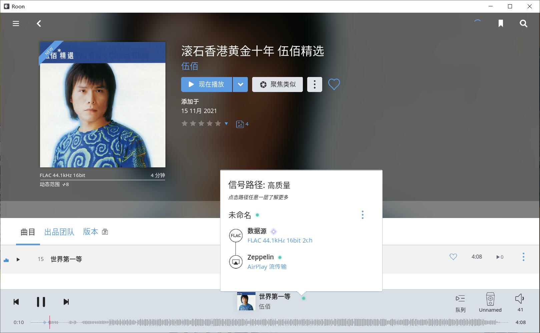Switch to the 出品团队 tab

[x=59, y=232]
